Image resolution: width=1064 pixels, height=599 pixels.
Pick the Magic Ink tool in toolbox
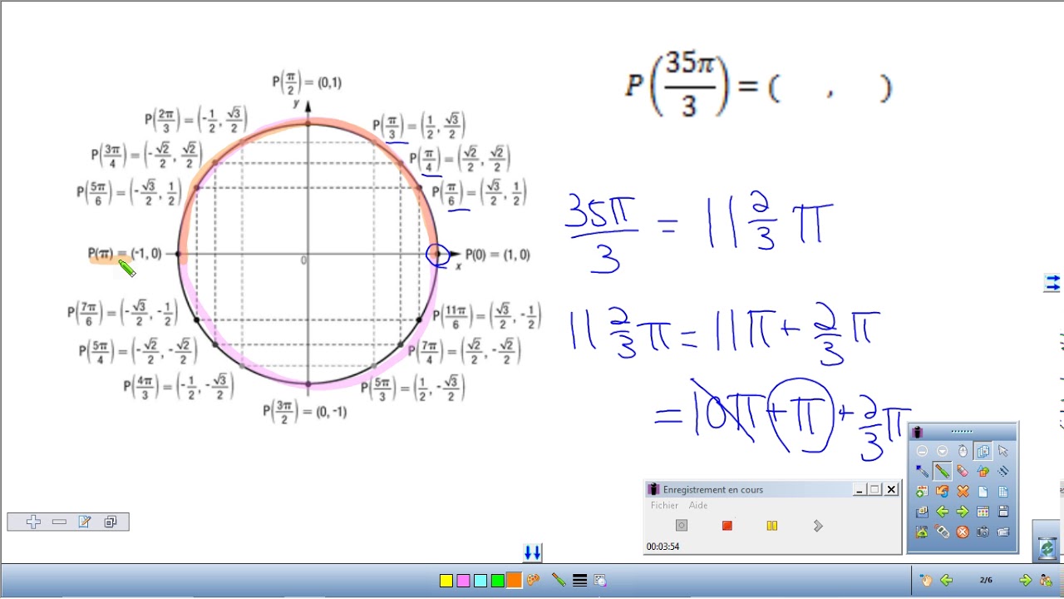[1002, 471]
